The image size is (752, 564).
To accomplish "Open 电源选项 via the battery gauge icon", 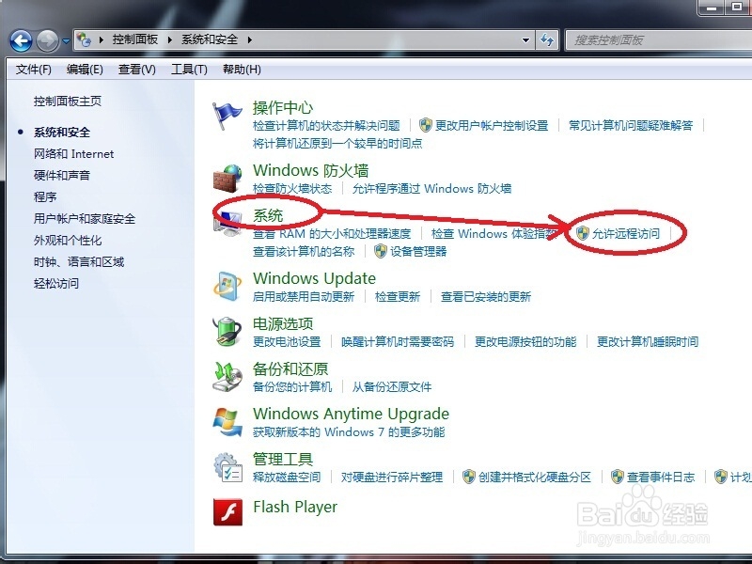I will click(227, 331).
